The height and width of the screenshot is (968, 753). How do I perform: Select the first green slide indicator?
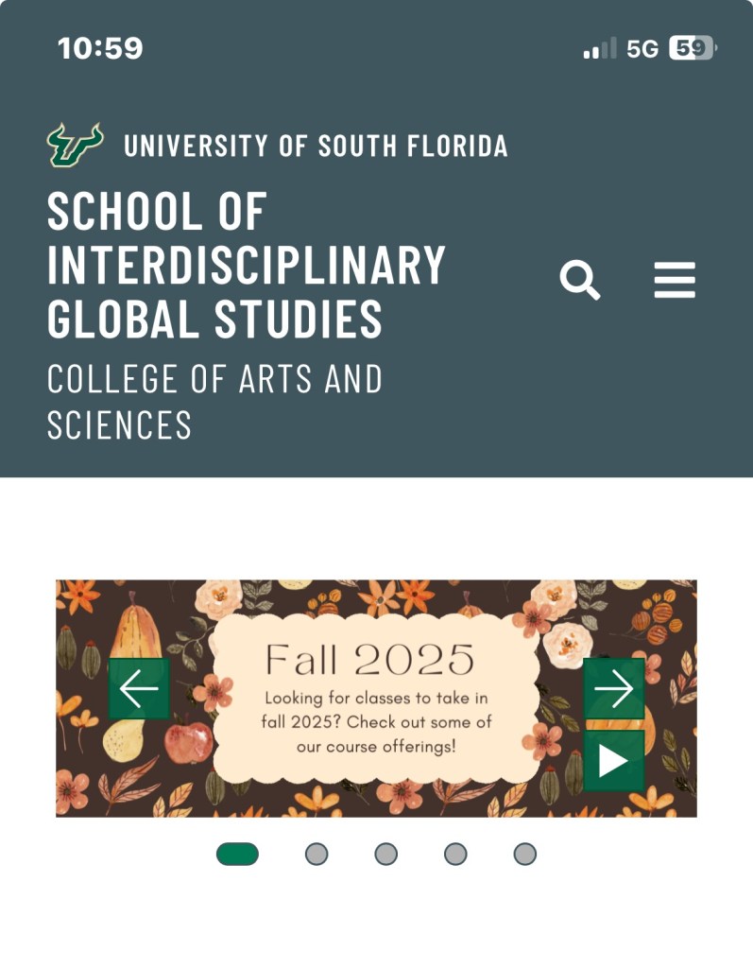click(x=237, y=854)
